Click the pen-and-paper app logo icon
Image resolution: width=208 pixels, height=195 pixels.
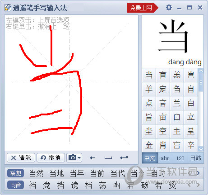[x=8, y=8]
